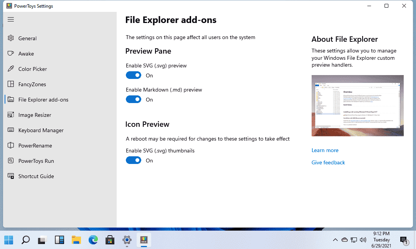Open the notification center icon
416x249 pixels.
point(404,240)
